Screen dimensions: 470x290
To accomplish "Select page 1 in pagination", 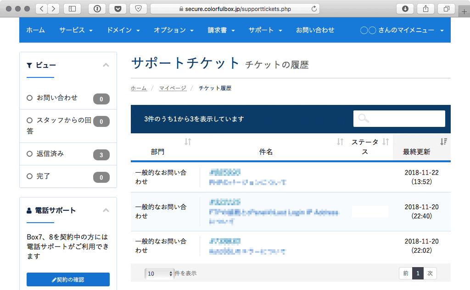I will pyautogui.click(x=418, y=273).
